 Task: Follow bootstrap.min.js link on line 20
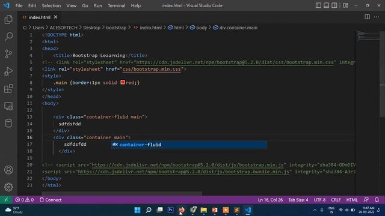pos(188,165)
